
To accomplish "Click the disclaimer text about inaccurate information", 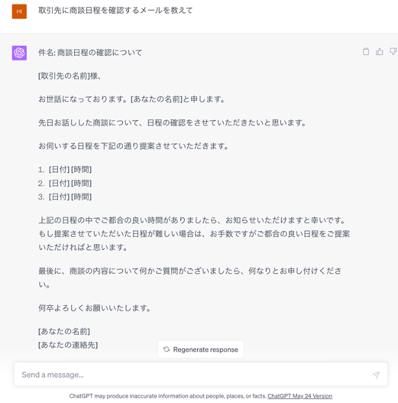I will (168, 396).
